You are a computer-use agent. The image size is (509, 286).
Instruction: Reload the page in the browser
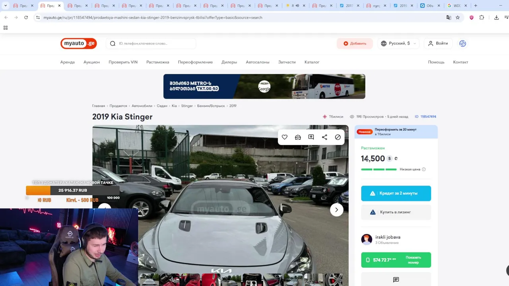pyautogui.click(x=26, y=17)
